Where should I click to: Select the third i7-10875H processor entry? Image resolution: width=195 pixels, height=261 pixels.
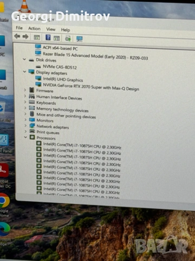coord(82,157)
